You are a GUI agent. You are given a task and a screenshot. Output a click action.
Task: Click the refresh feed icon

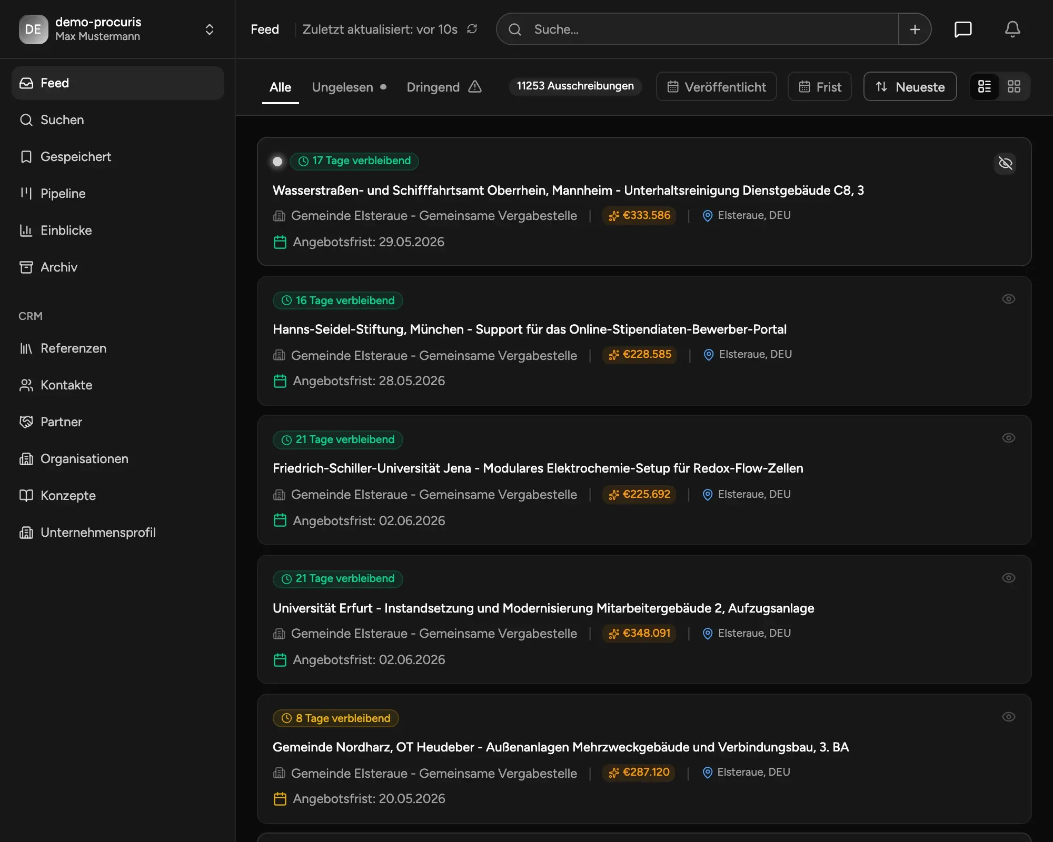click(x=472, y=29)
